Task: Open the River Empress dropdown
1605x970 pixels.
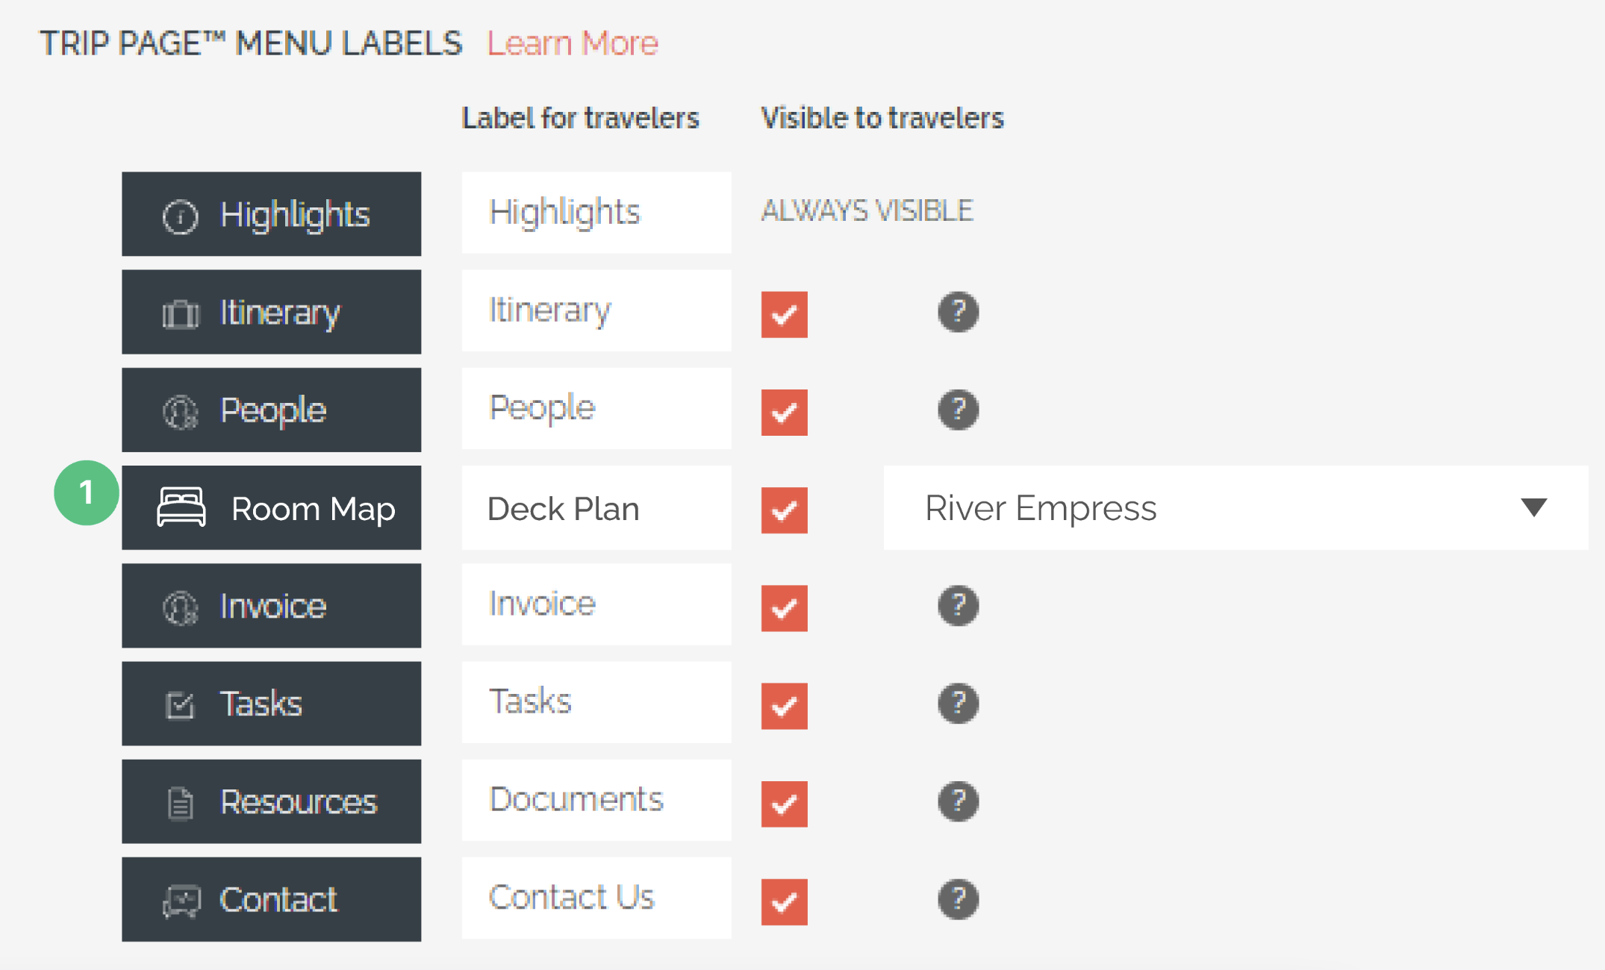Action: (1235, 508)
